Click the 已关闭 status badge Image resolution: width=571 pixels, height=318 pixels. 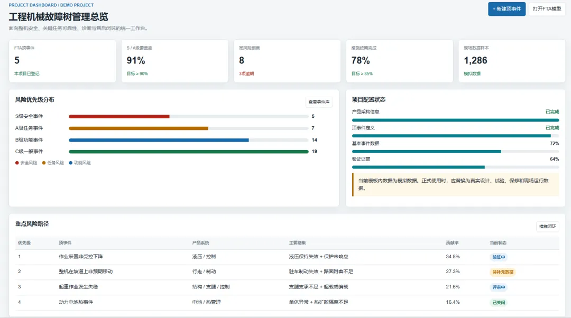click(499, 302)
